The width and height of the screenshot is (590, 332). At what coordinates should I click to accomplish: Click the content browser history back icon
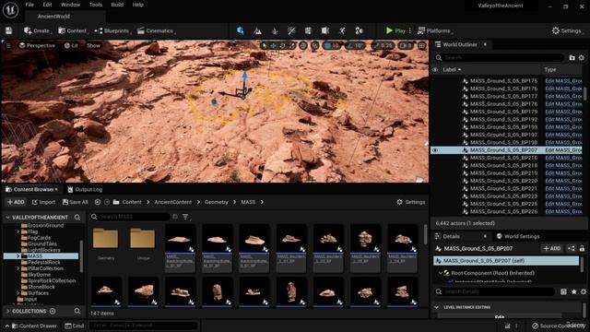click(x=98, y=202)
